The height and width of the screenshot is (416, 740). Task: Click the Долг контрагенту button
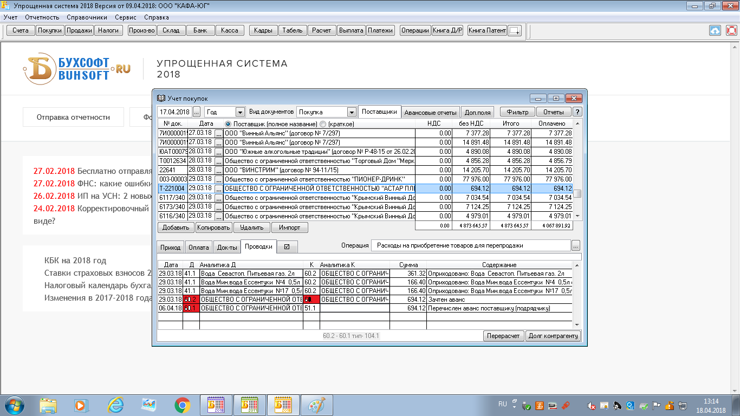(x=553, y=336)
